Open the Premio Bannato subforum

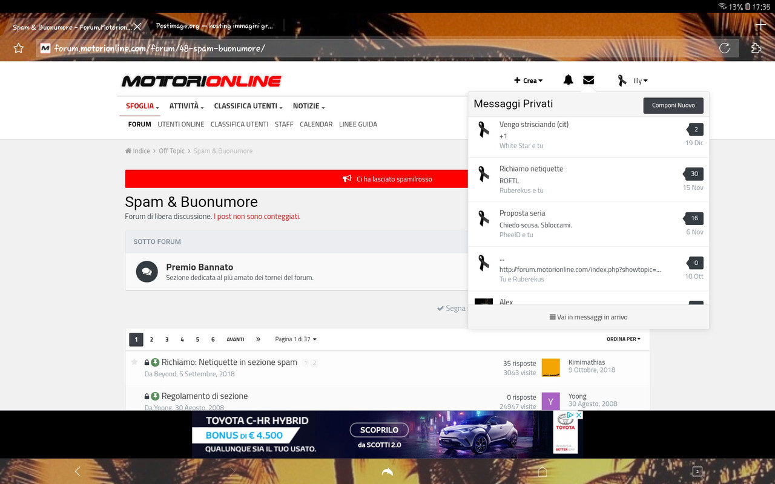(200, 267)
